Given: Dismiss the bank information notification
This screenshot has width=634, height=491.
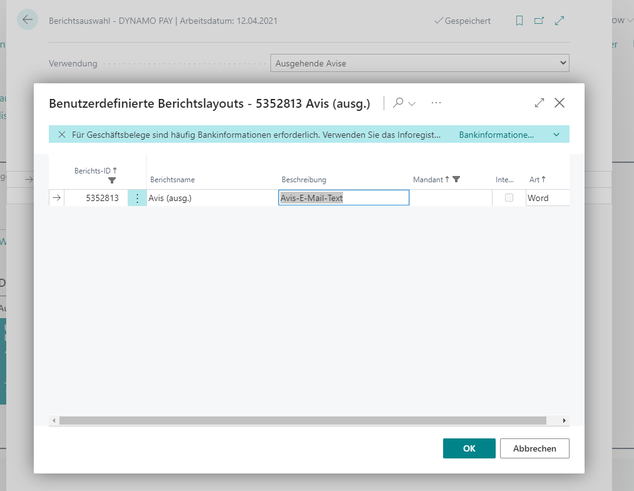Looking at the screenshot, I should (x=61, y=134).
